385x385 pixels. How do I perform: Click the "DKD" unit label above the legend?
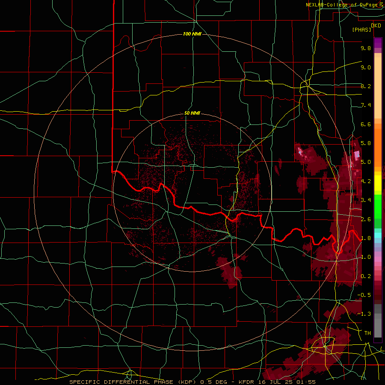376,26
